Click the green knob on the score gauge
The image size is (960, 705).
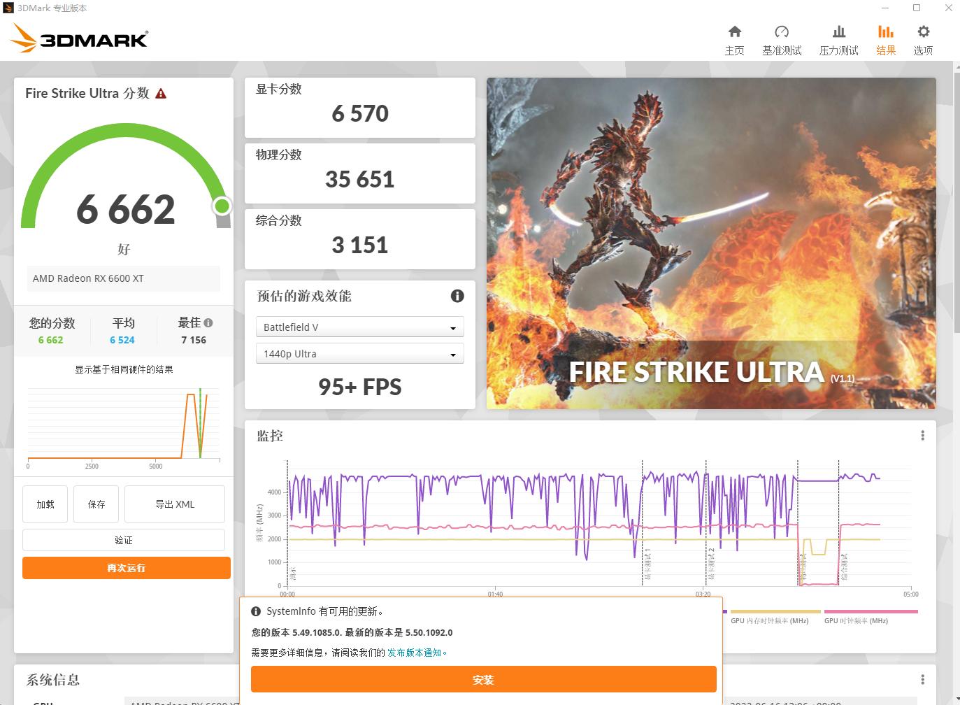point(222,206)
